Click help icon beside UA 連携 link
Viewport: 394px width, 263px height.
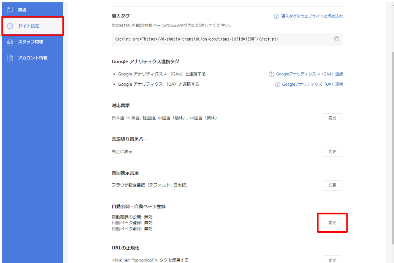coord(277,84)
